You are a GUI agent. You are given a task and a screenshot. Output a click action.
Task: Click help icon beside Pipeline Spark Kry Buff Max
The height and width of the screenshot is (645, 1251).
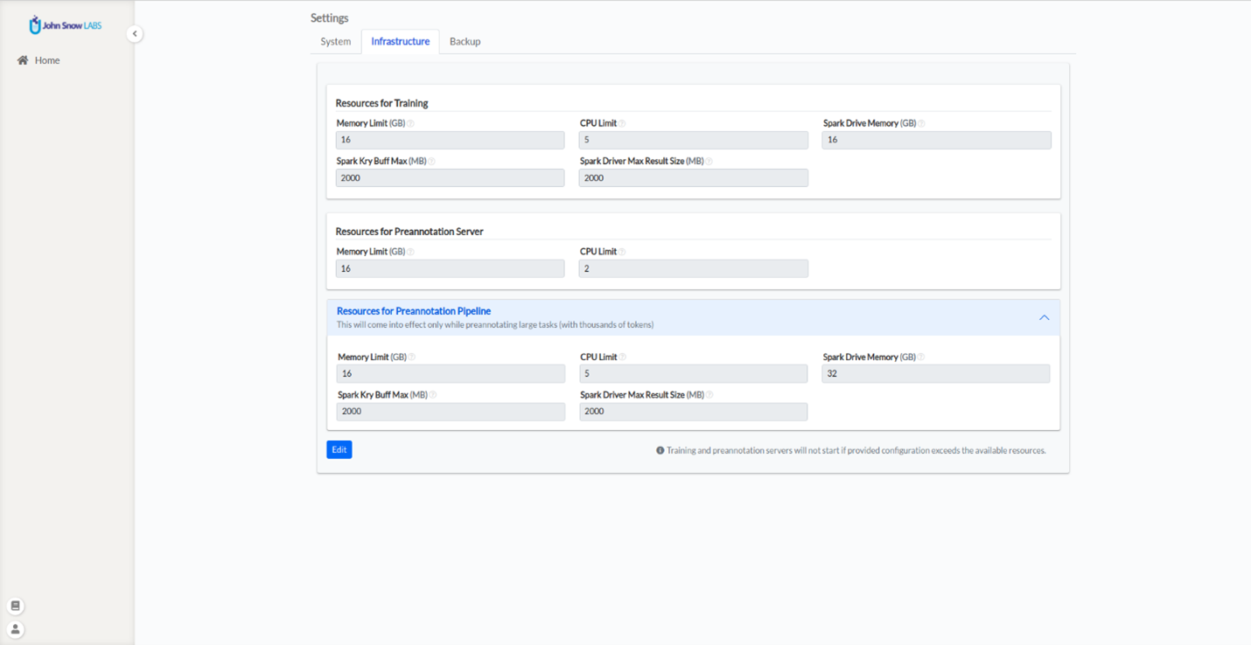(433, 395)
